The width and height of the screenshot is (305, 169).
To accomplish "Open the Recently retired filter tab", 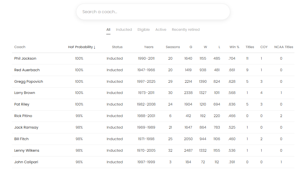I will 186,30.
